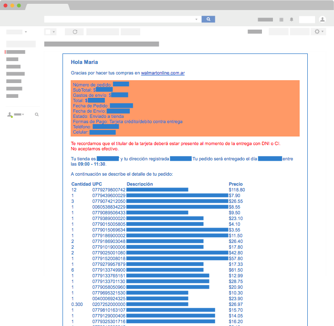Image resolution: width=334 pixels, height=326 pixels.
Task: Click the blue search magnifier button
Action: pyautogui.click(x=208, y=19)
